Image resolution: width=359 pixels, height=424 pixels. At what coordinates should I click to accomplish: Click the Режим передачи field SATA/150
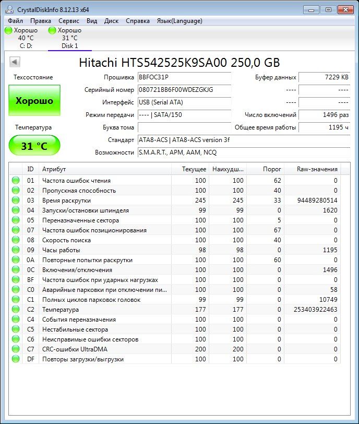[185, 115]
